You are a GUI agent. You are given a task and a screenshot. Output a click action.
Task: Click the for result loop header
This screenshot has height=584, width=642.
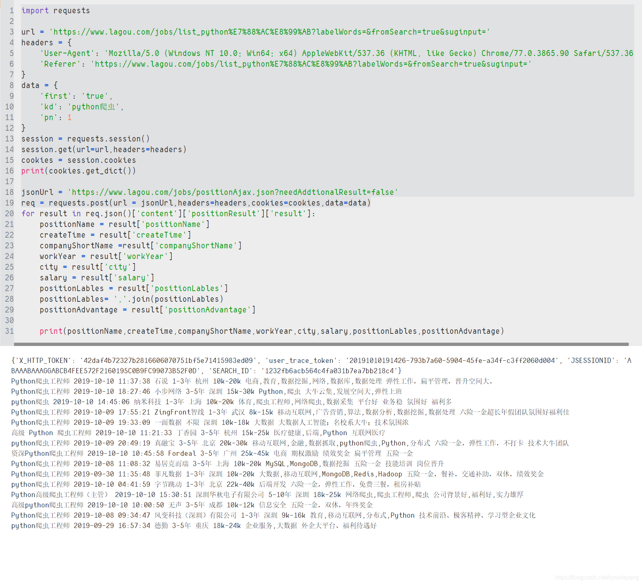[x=168, y=214]
